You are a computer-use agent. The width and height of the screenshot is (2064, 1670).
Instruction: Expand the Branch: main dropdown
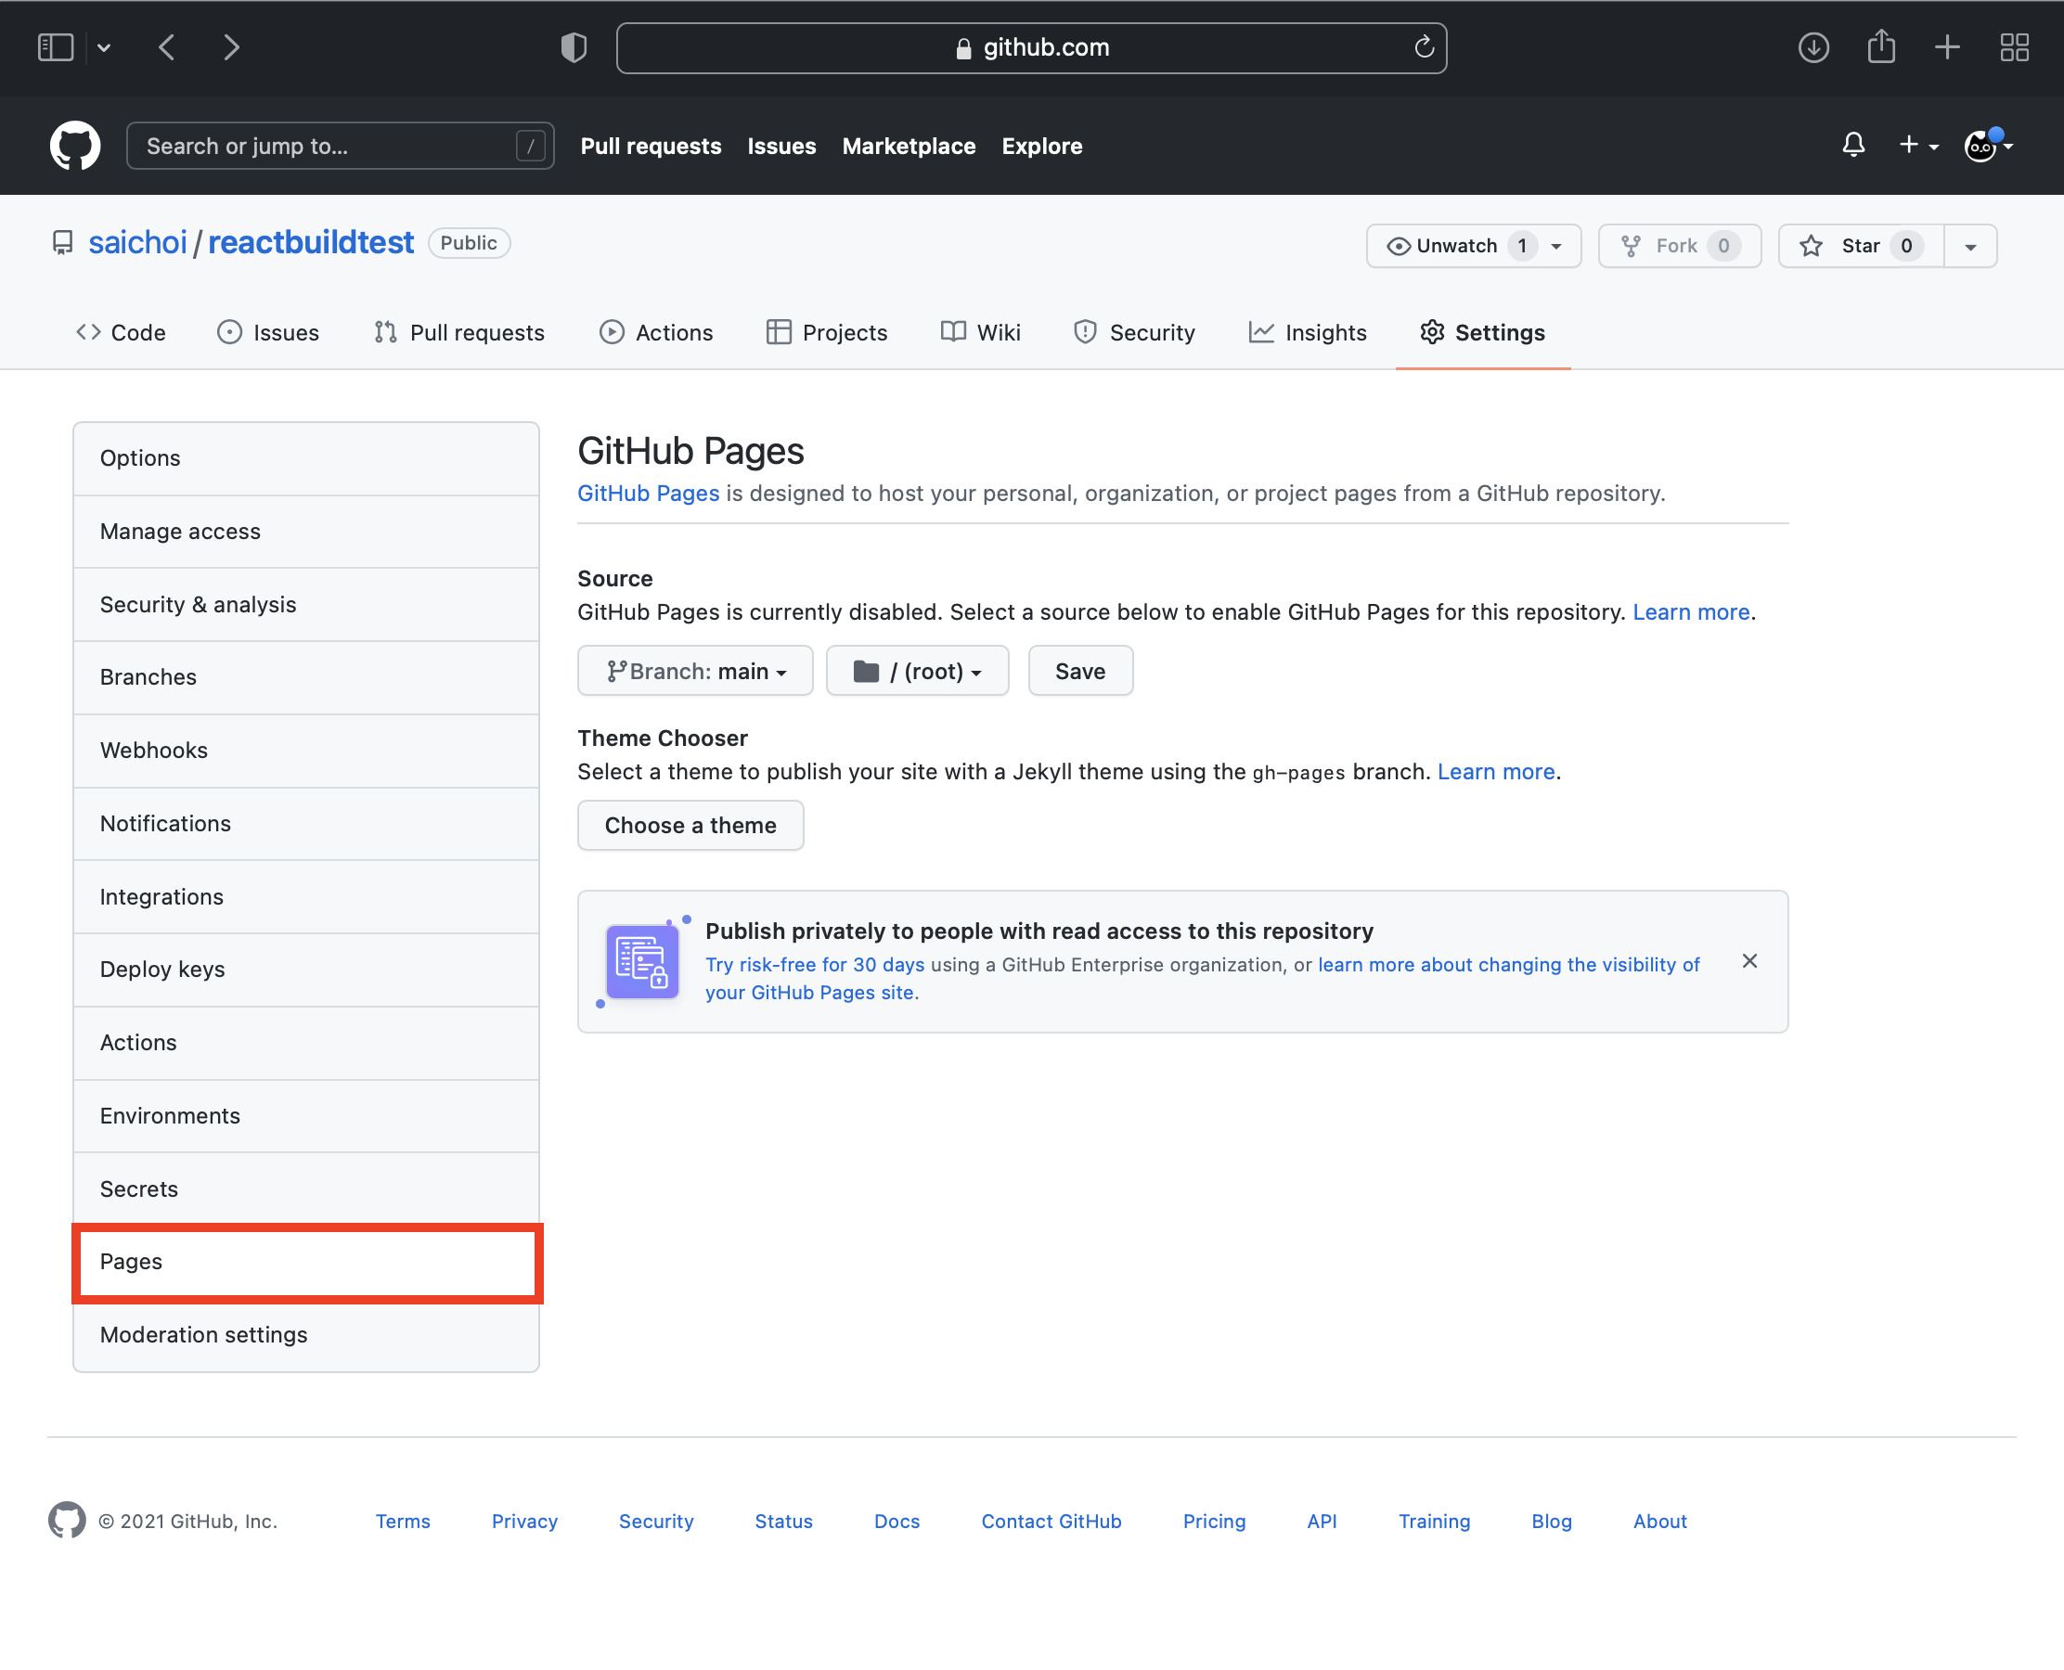pyautogui.click(x=695, y=671)
